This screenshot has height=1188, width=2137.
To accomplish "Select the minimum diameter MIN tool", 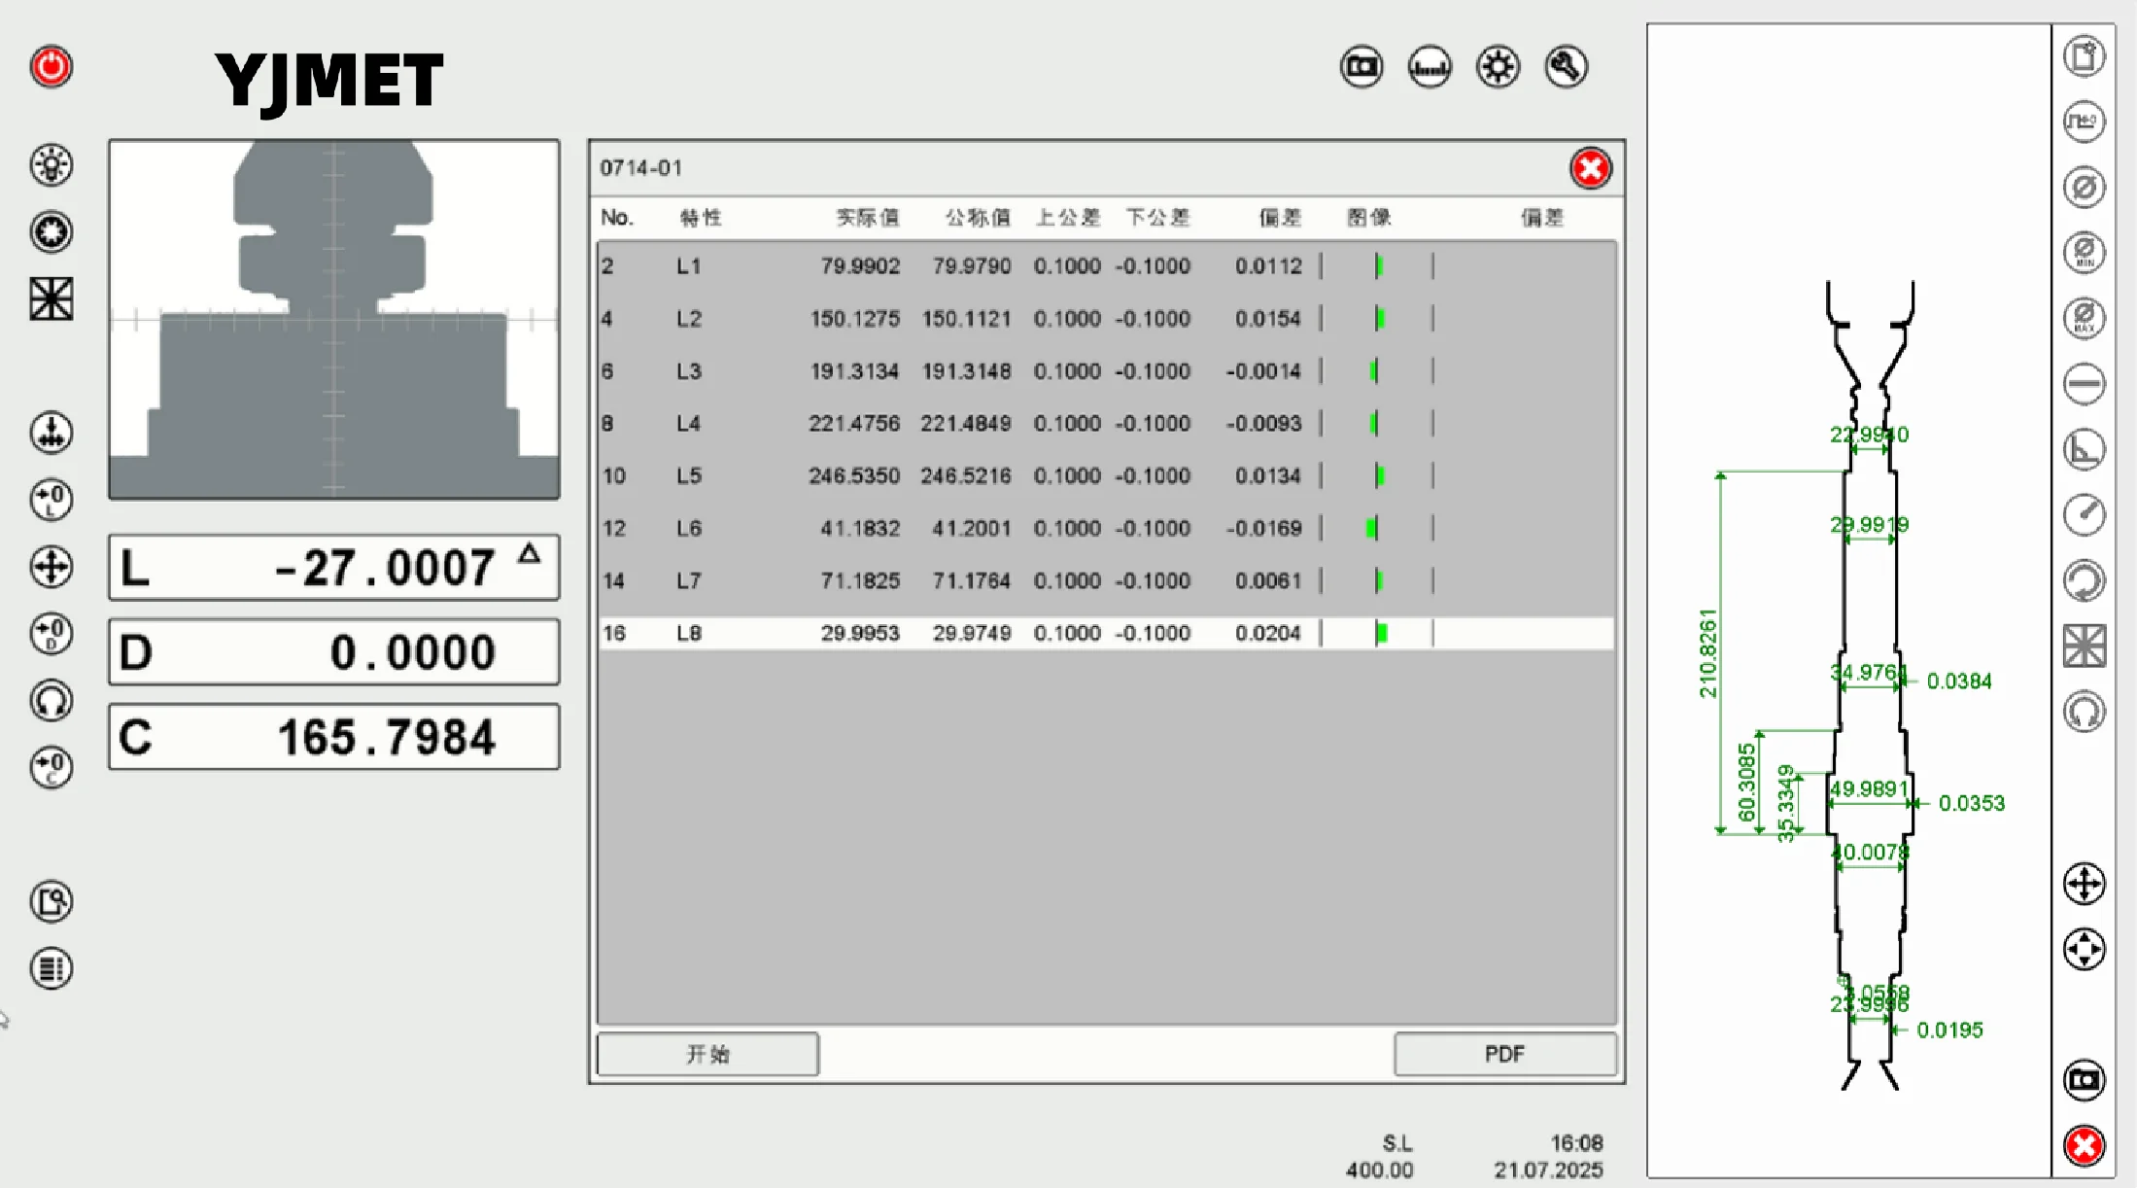I will tap(2084, 253).
